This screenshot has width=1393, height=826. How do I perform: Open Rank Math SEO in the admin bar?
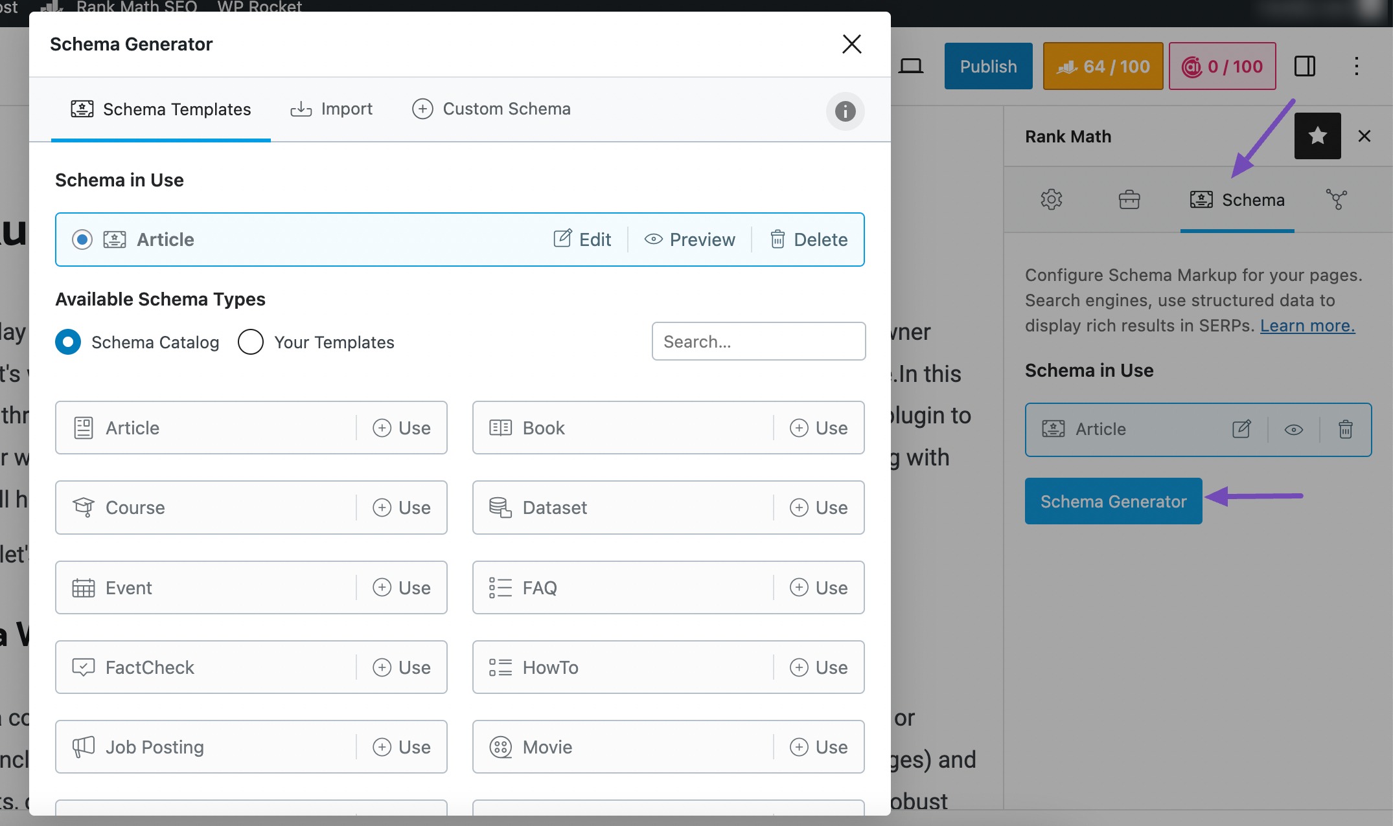tap(119, 7)
